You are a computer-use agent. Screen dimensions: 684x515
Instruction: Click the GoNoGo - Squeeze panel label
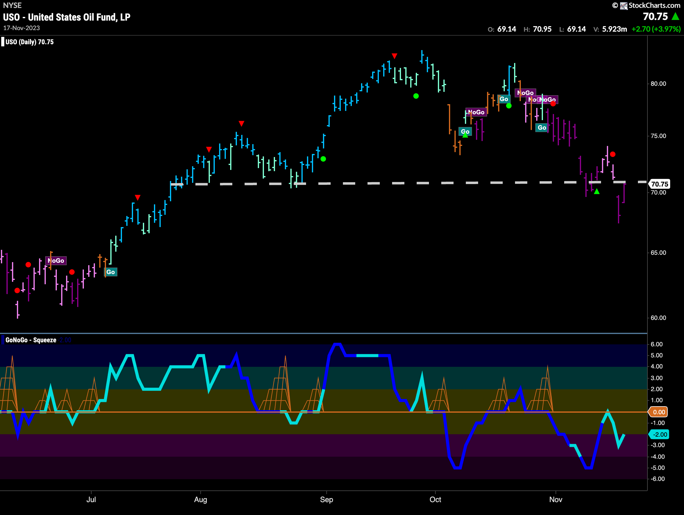pyautogui.click(x=31, y=340)
